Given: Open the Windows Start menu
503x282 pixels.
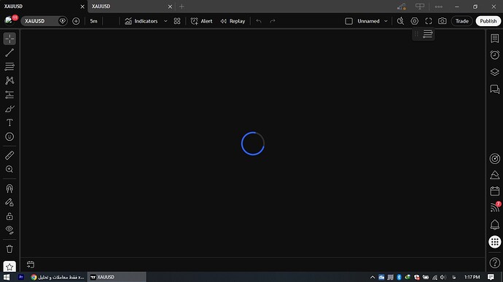Looking at the screenshot, I should (x=7, y=277).
